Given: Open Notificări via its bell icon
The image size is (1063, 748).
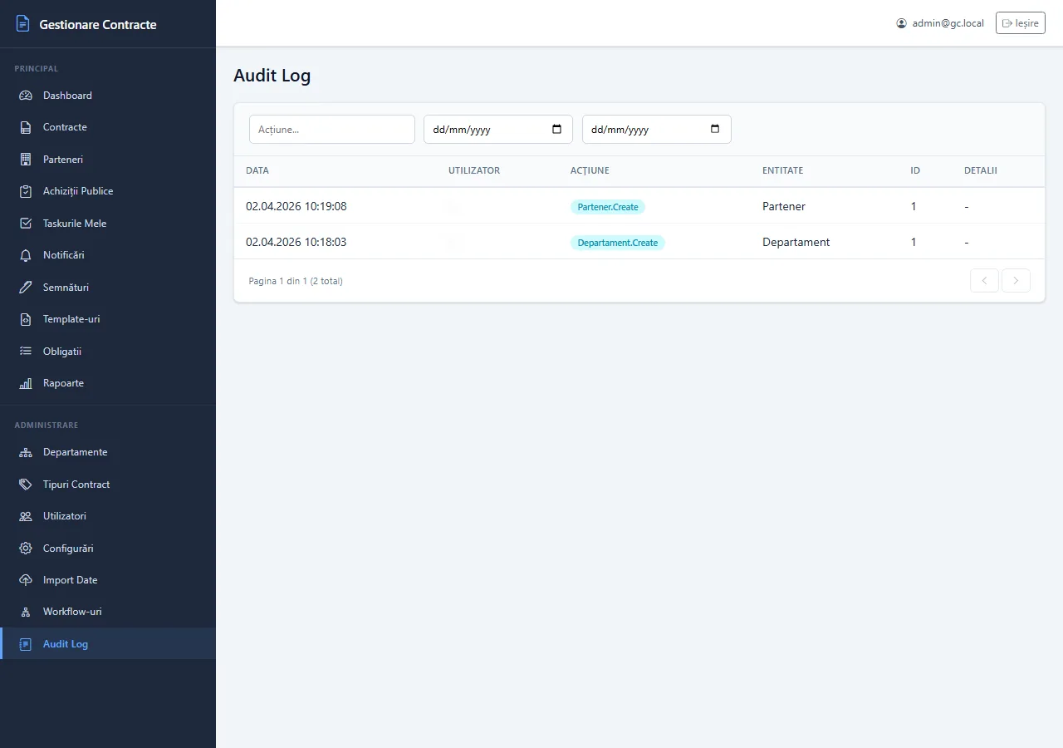Looking at the screenshot, I should [26, 255].
